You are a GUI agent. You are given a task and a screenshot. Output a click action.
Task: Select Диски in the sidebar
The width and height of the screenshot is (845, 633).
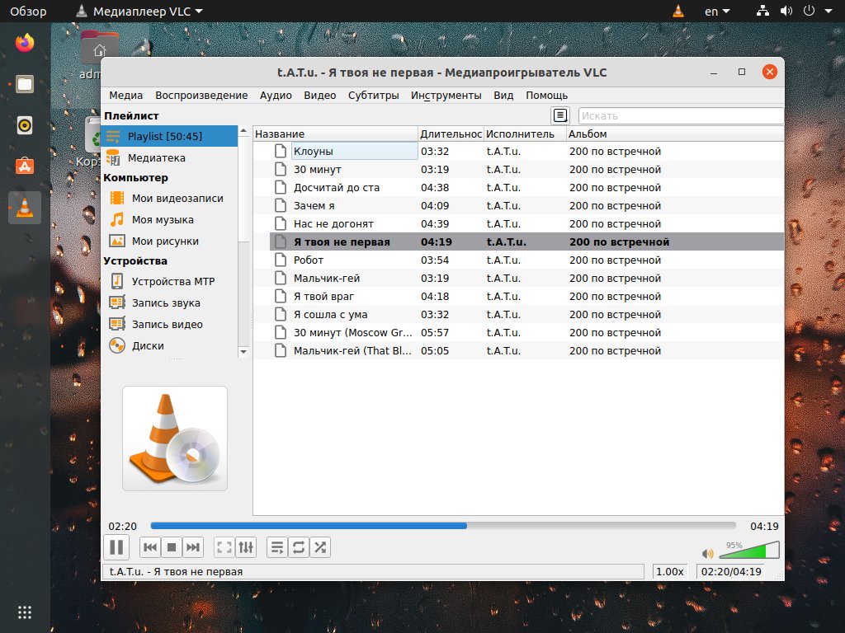coord(169,345)
